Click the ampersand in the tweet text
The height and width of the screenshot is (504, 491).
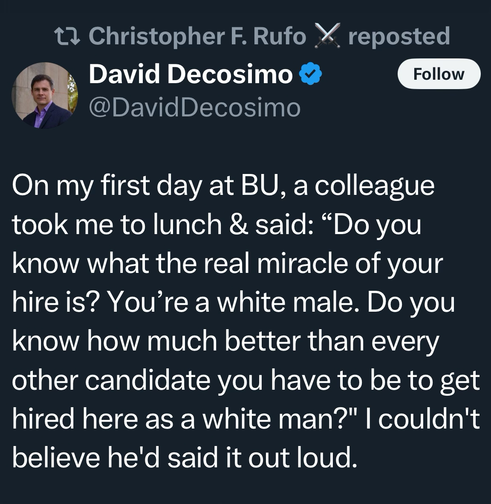coord(239,225)
